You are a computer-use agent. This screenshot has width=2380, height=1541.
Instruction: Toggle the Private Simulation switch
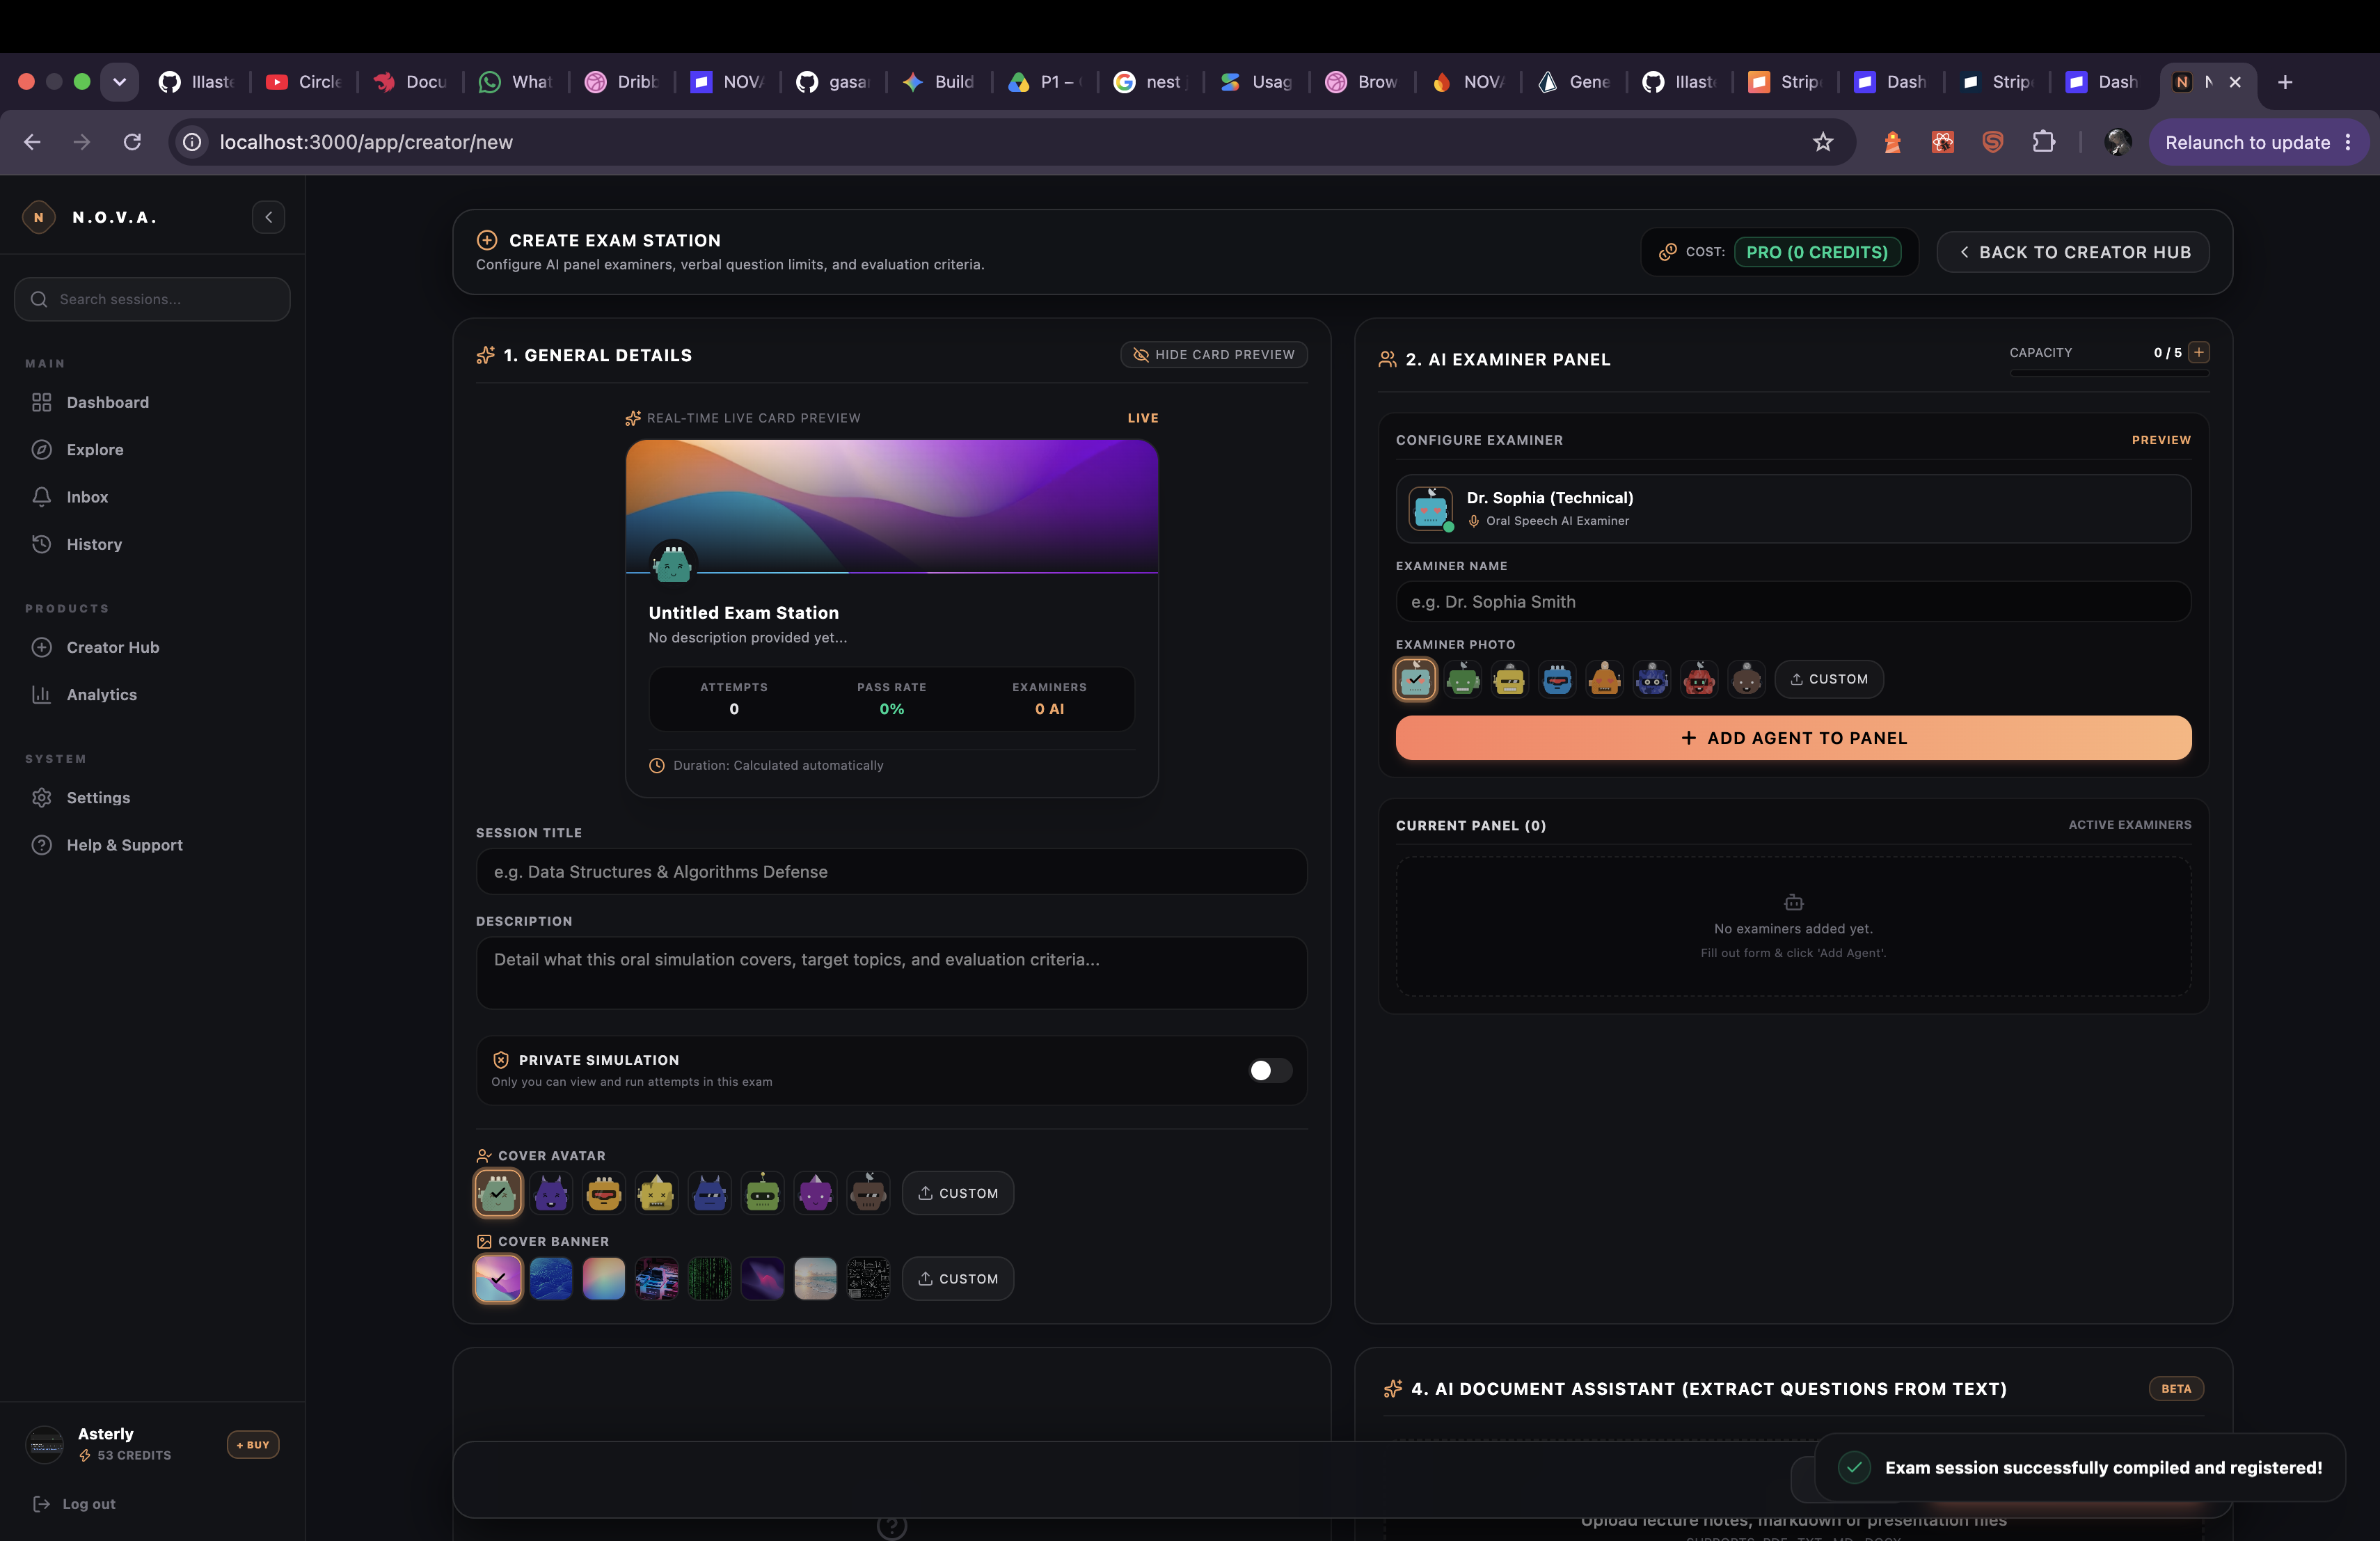pos(1270,1071)
